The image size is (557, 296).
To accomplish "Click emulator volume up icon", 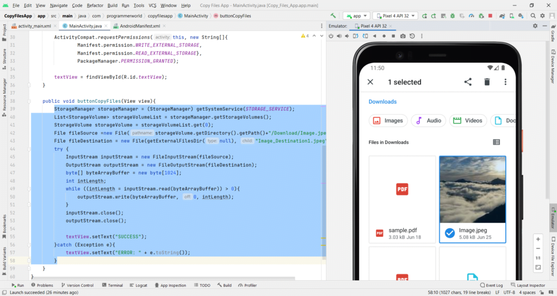I will (x=339, y=36).
